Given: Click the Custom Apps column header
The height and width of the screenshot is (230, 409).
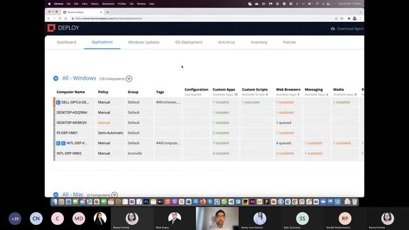Looking at the screenshot, I should coord(224,89).
